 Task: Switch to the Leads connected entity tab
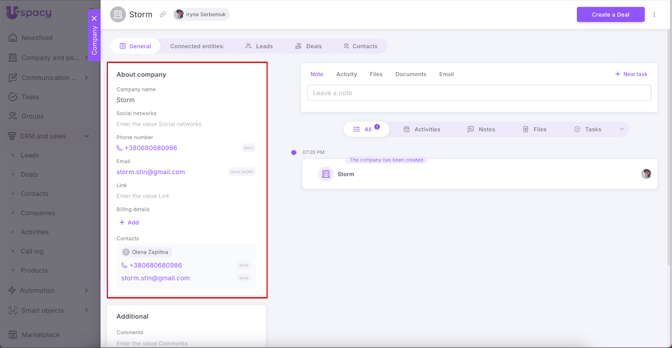tap(259, 46)
